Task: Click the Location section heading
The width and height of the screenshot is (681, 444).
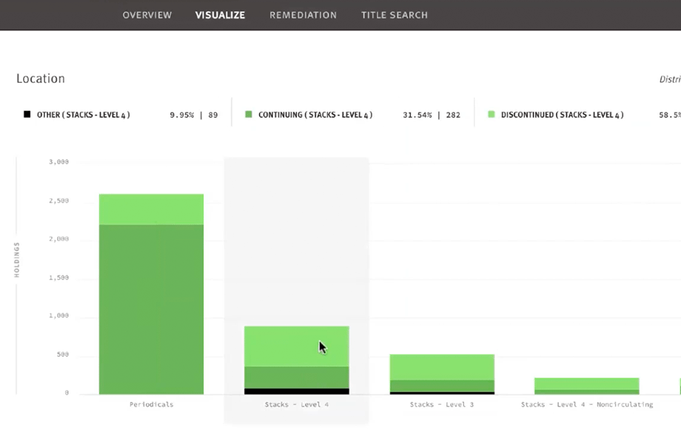Action: pos(41,78)
